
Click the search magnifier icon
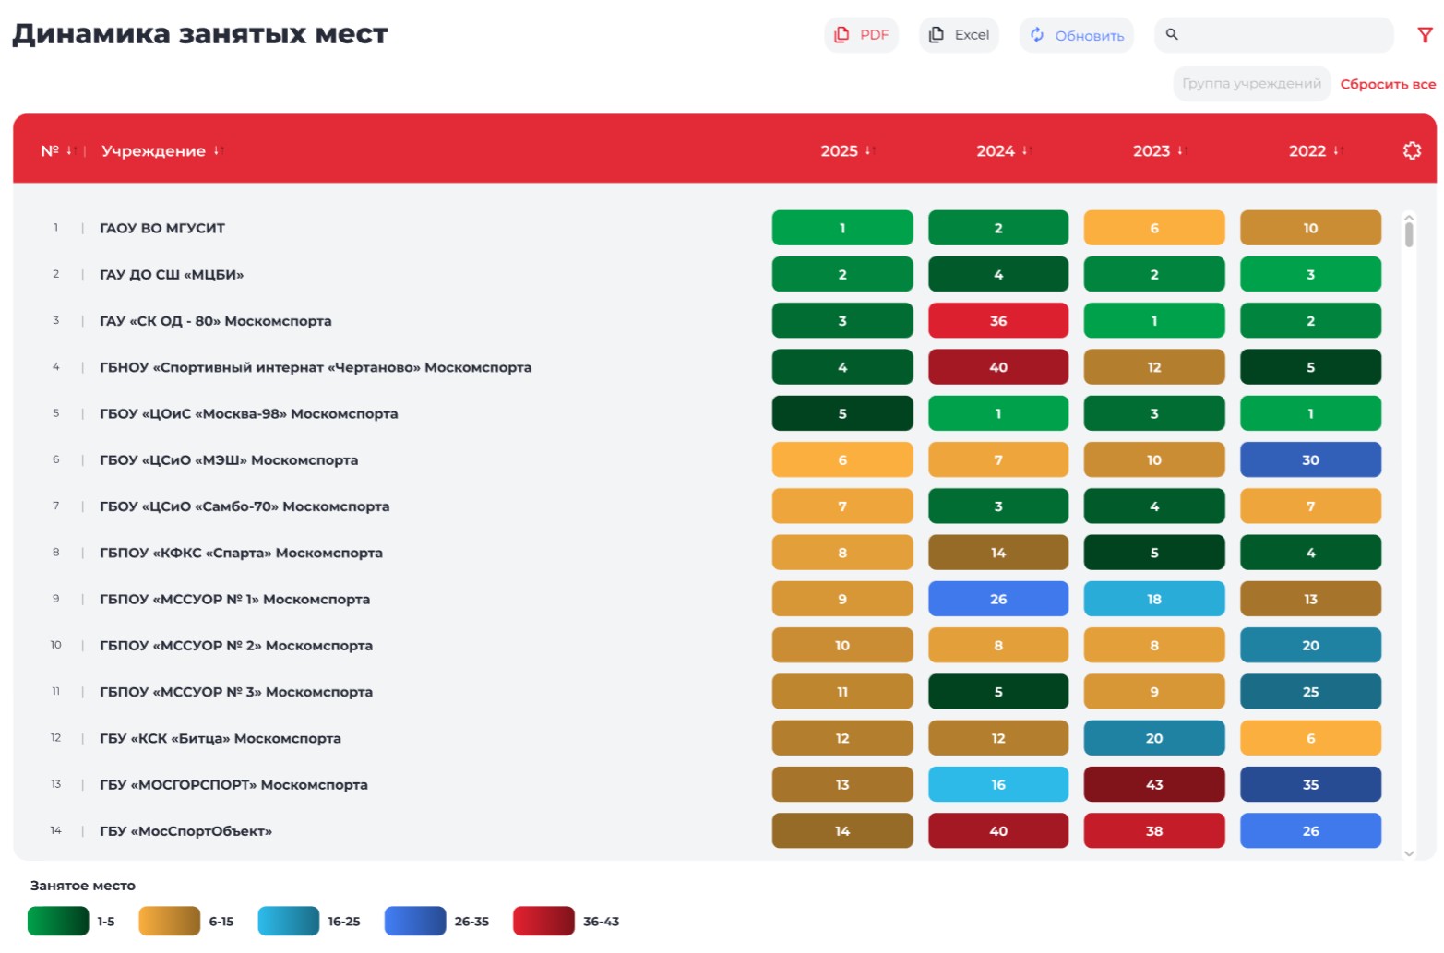click(1172, 34)
